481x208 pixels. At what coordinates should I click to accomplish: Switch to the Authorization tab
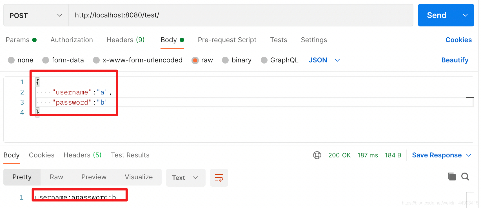click(x=72, y=40)
